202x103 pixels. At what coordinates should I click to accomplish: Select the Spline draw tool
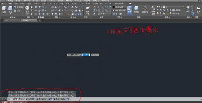point(52,11)
